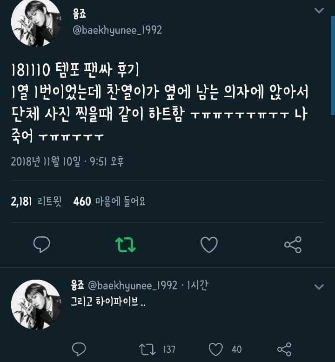Click the blue scrollbar on right edge
Image resolution: width=335 pixels, height=362 pixels.
coord(333,65)
